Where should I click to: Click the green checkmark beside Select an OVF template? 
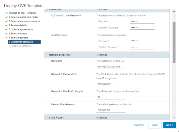point(6,13)
